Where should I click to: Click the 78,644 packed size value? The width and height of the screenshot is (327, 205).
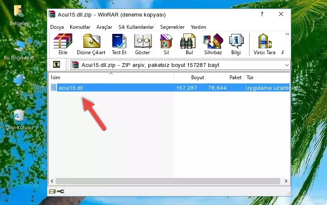coord(217,88)
